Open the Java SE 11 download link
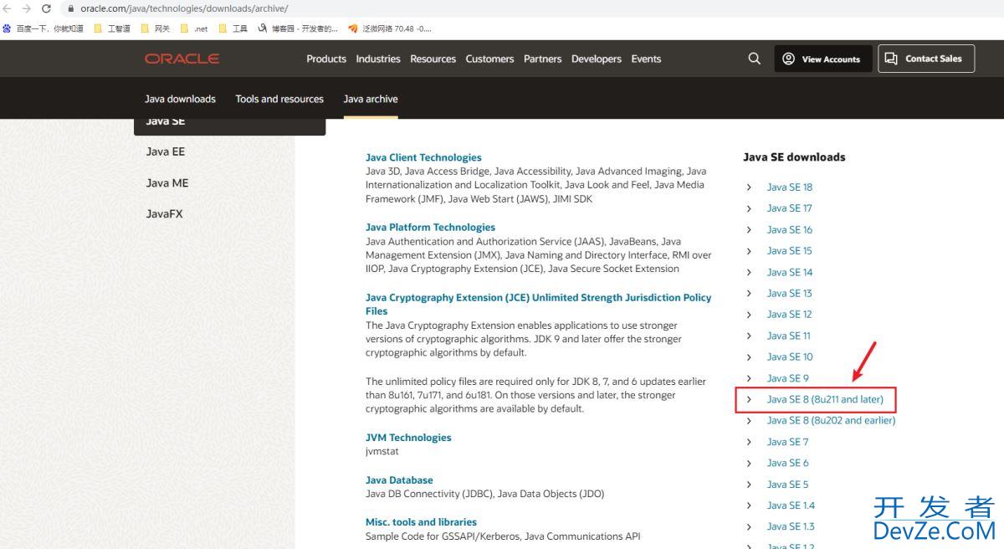 pos(789,336)
